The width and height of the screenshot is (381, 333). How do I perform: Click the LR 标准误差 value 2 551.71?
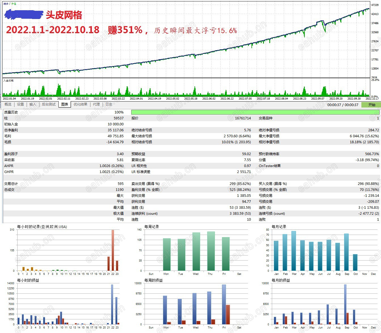(244, 172)
